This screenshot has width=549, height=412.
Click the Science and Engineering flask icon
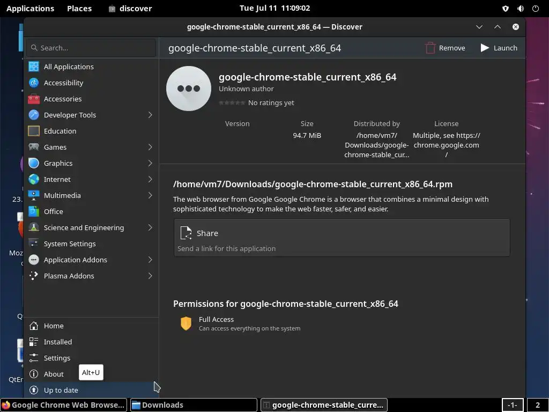tap(34, 227)
